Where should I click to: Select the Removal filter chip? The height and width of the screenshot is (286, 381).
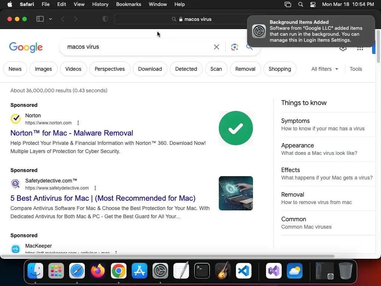coord(245,69)
